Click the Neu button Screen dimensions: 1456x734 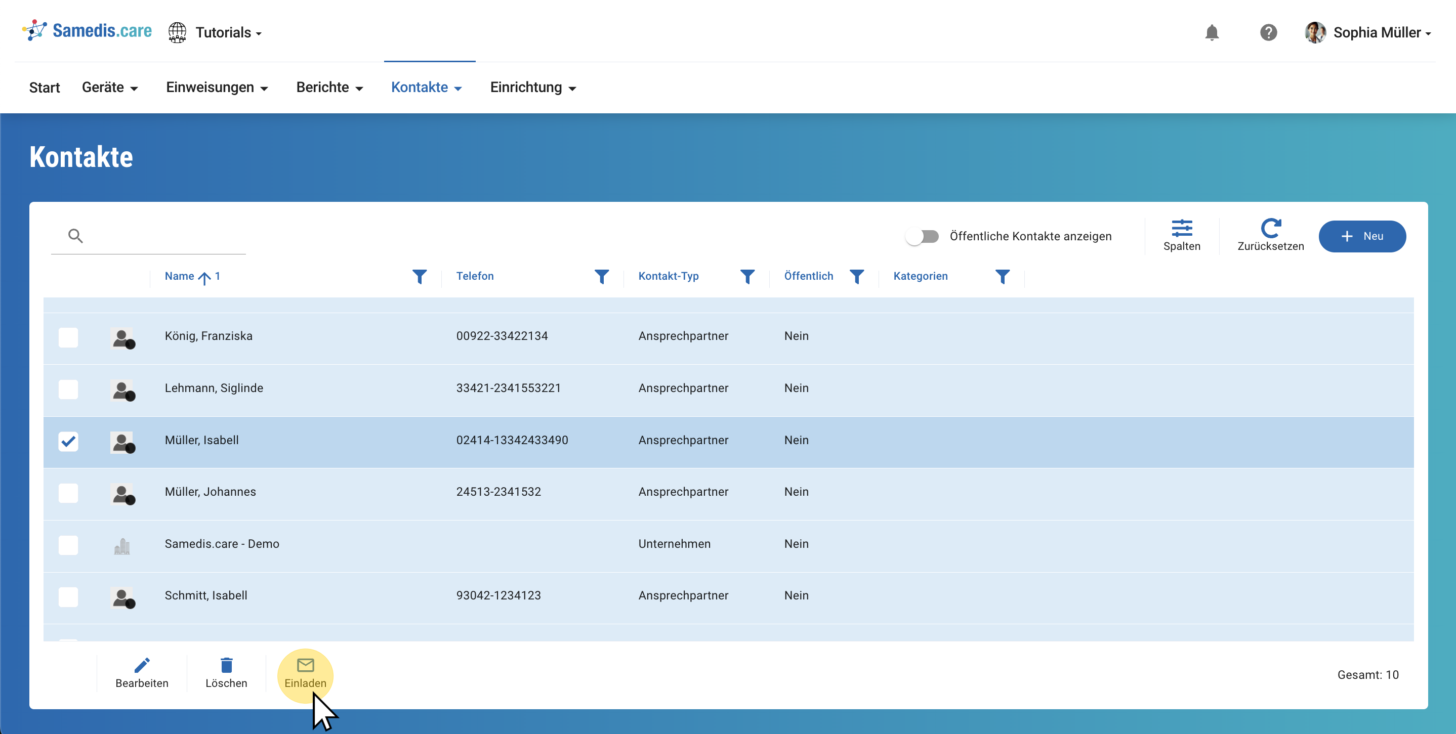pyautogui.click(x=1361, y=236)
